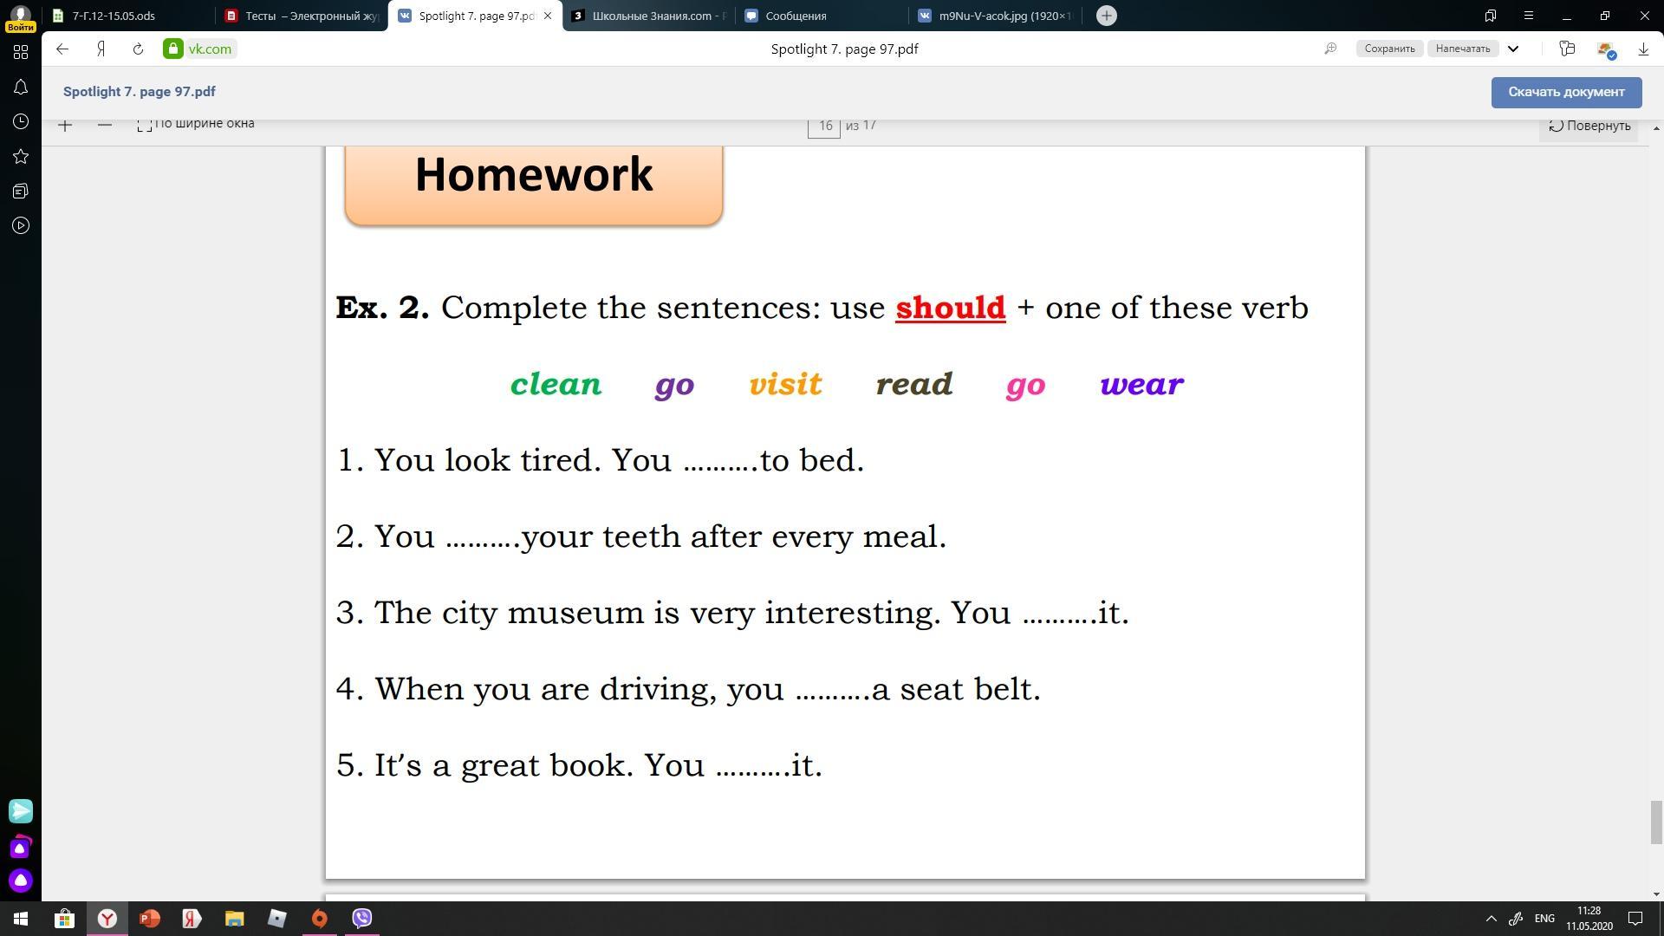This screenshot has height=936, width=1664.
Task: Click Скачать документ button
Action: click(1565, 92)
